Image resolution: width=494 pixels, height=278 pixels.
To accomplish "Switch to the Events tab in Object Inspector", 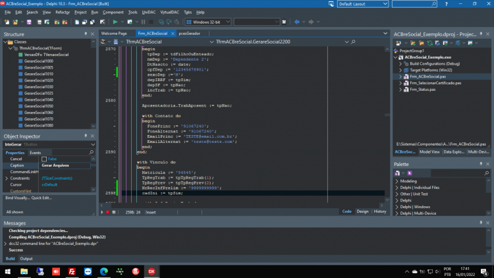I will (35, 153).
